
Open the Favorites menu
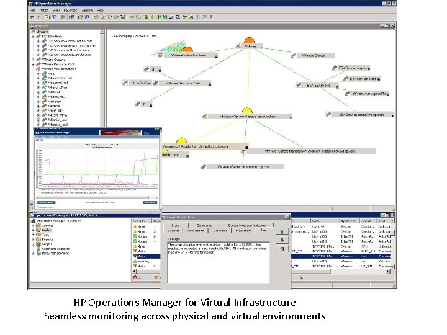(x=70, y=11)
